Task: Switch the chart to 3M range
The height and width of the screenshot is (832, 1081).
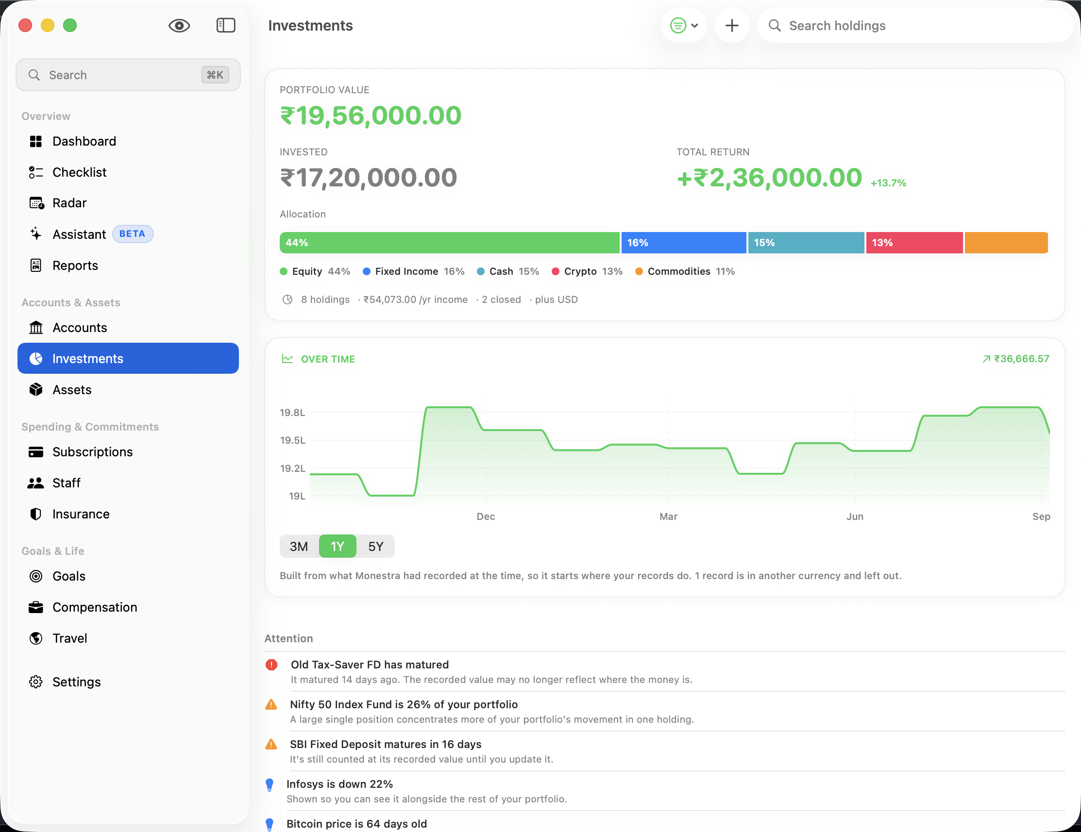Action: pos(299,547)
